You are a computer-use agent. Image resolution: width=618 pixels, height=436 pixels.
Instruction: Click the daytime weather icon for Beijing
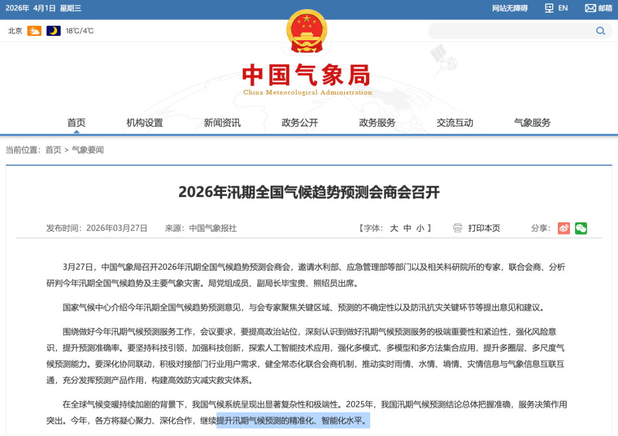tap(34, 31)
